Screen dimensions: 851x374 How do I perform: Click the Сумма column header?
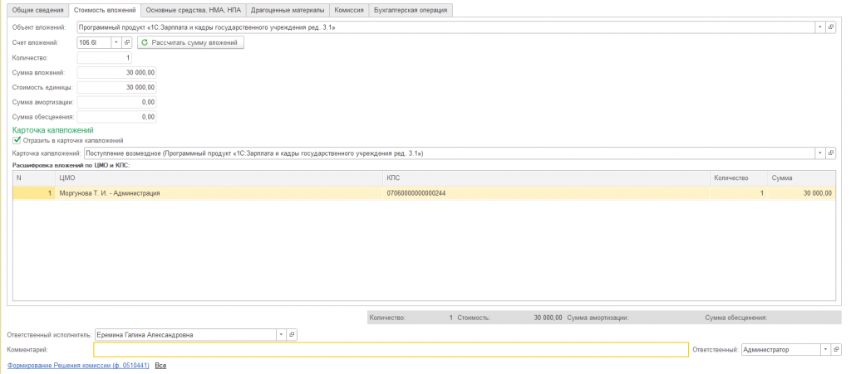click(801, 177)
